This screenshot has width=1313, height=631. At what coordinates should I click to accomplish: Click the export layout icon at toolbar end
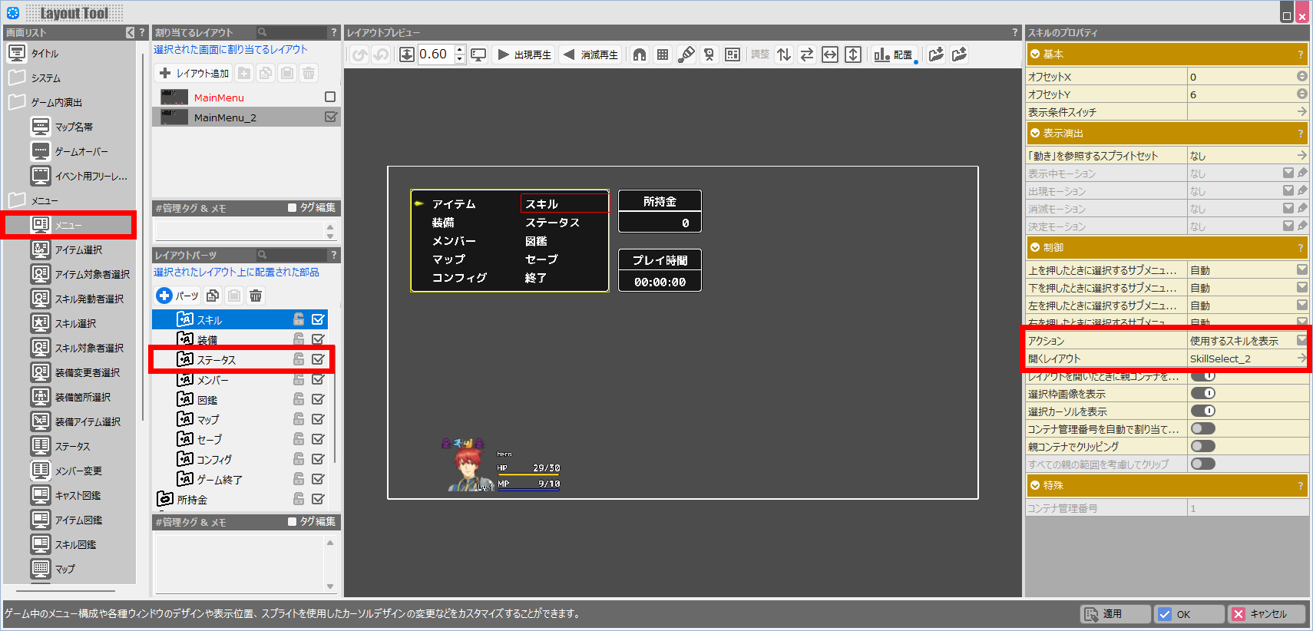[959, 55]
